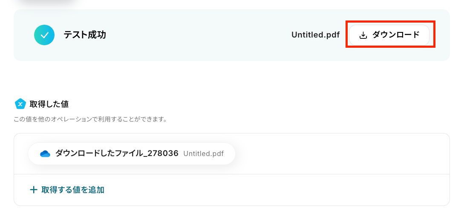Click the plus icon before 取得する値を追加
The width and height of the screenshot is (467, 214).
(x=34, y=190)
